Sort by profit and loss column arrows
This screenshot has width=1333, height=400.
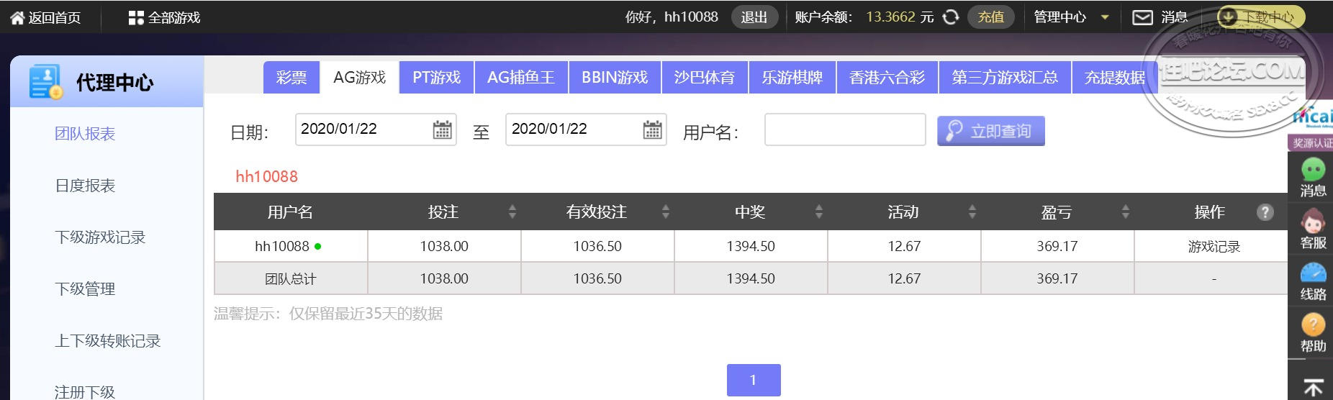coord(1125,212)
